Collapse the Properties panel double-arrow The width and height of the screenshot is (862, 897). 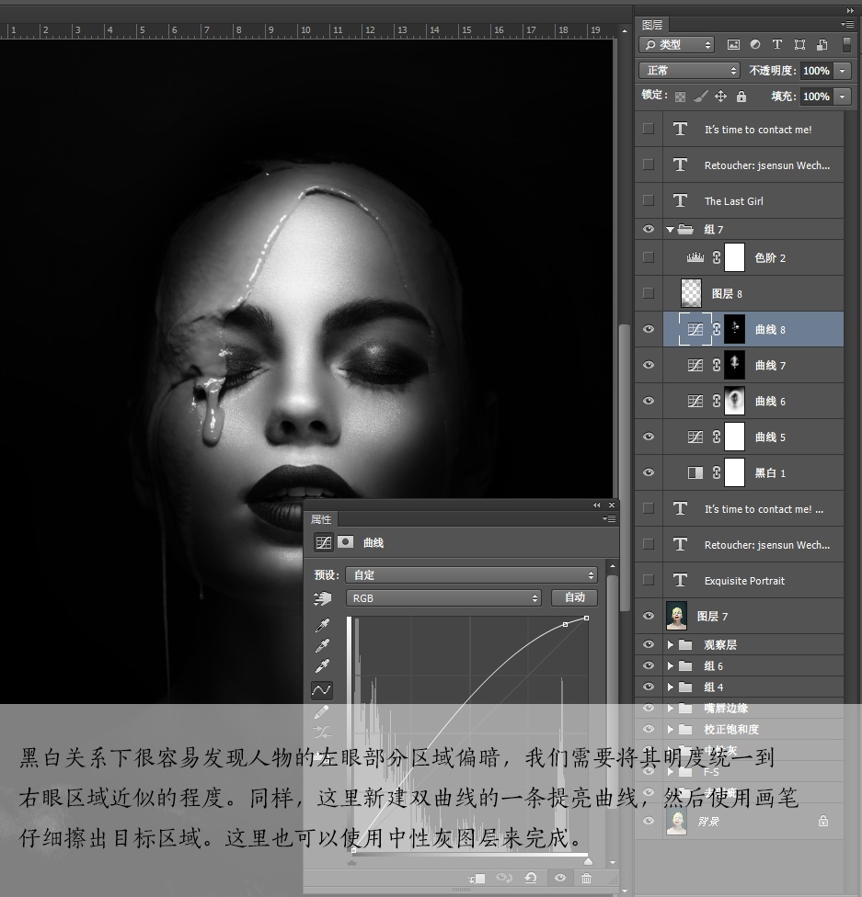click(x=597, y=505)
